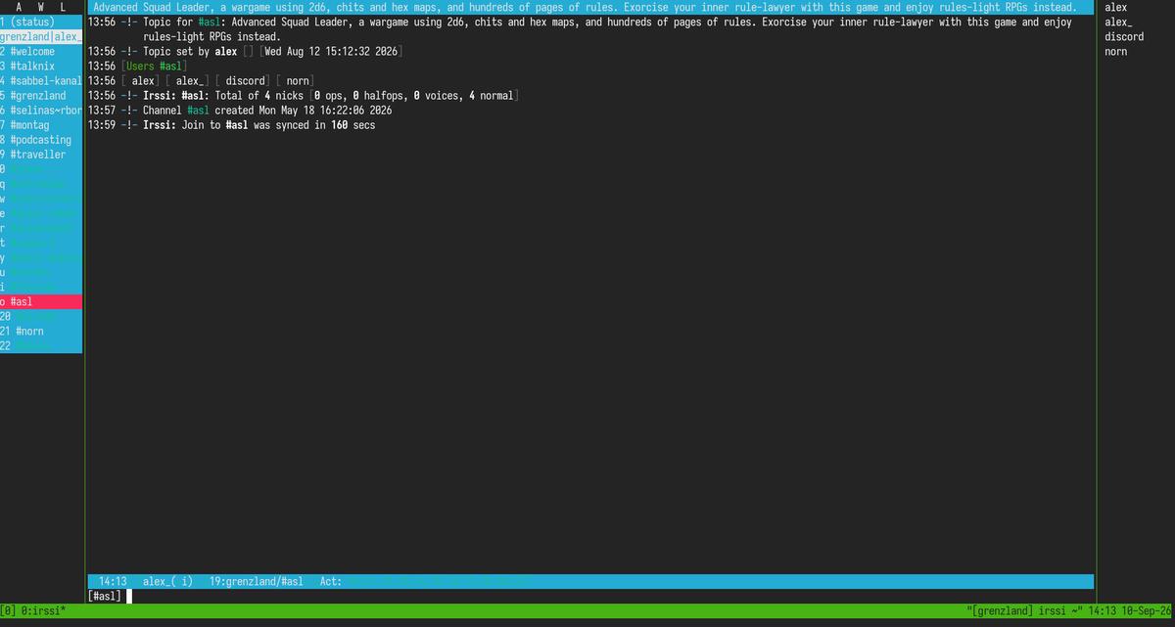This screenshot has width=1175, height=627.
Task: Focus the [#asl] input prompt line
Action: [590, 595]
